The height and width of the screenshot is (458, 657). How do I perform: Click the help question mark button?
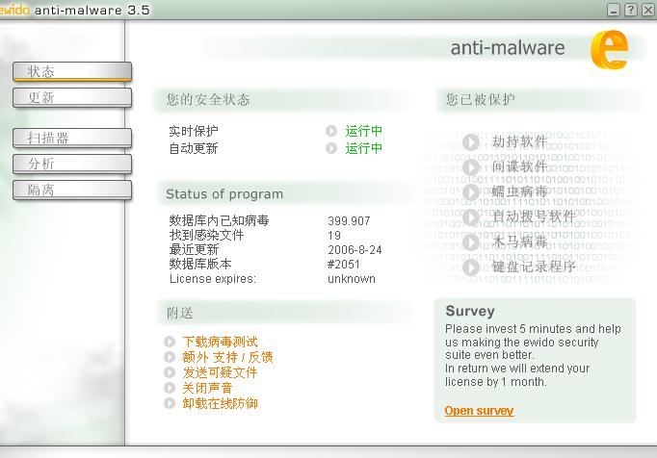(x=631, y=10)
